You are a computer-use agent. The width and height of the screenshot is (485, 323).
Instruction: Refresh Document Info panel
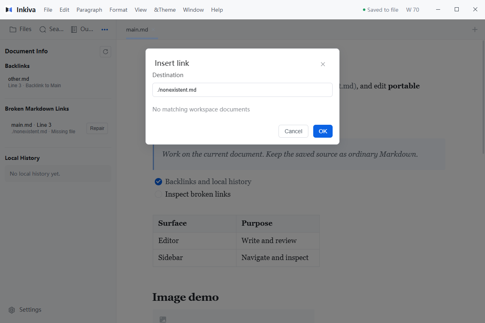coord(105,52)
